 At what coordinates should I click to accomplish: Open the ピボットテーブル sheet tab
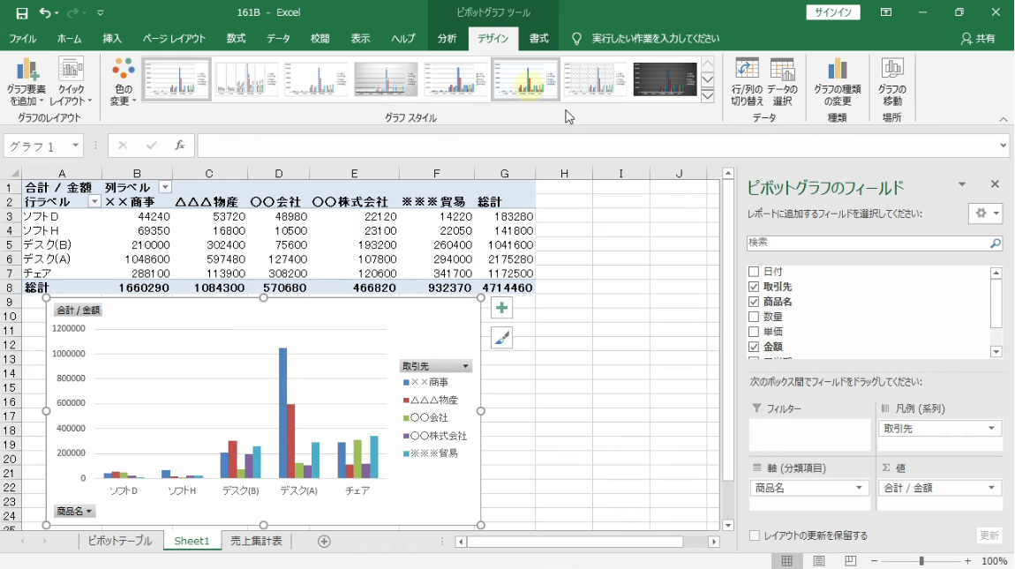(119, 541)
